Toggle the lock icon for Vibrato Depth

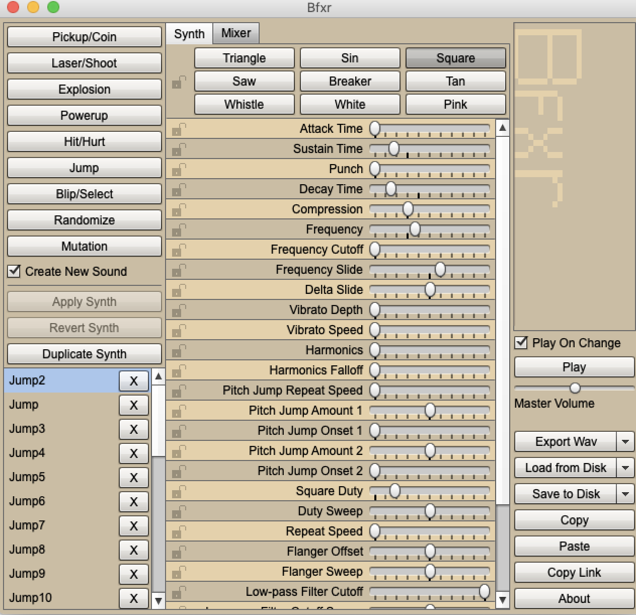178,311
